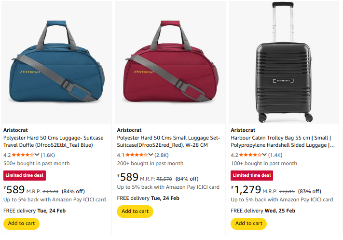Open the red duffle bag image

click(170, 63)
